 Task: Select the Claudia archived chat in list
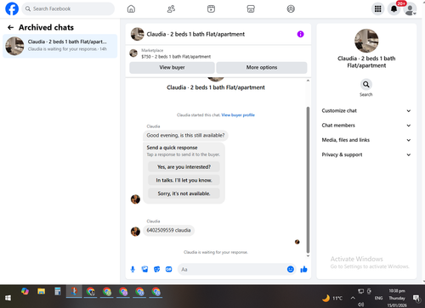click(59, 46)
